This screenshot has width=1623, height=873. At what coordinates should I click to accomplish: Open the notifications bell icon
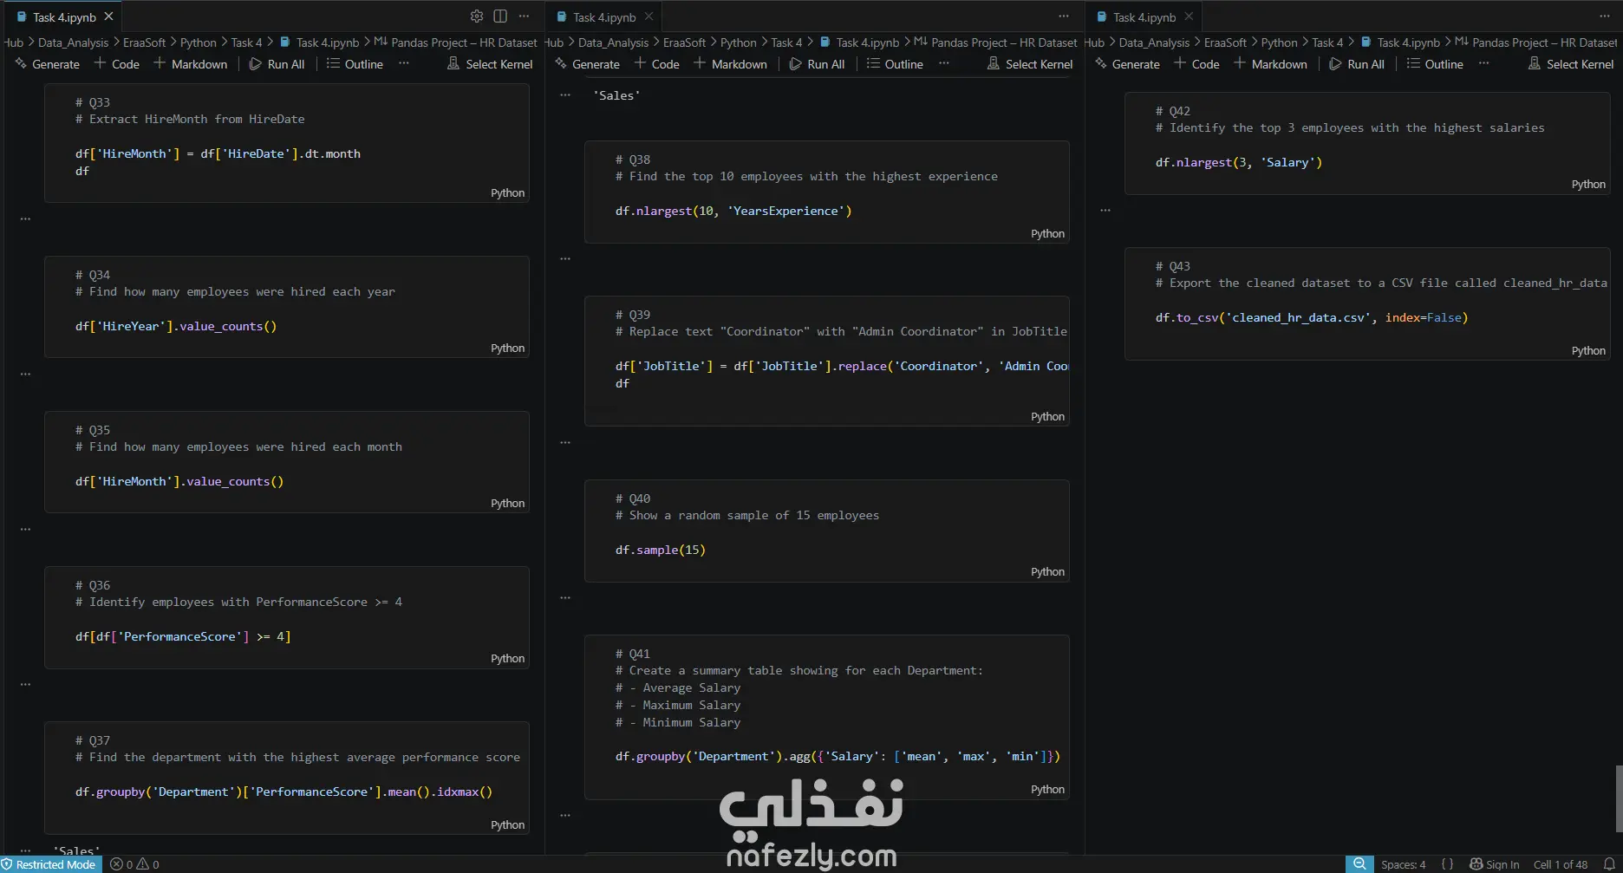(1609, 864)
